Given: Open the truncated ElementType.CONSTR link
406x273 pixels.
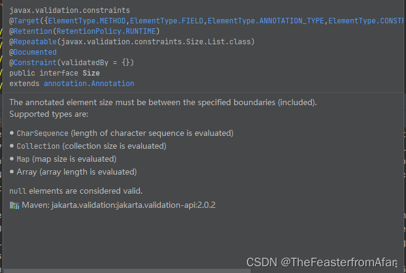Looking at the screenshot, I should click(366, 21).
